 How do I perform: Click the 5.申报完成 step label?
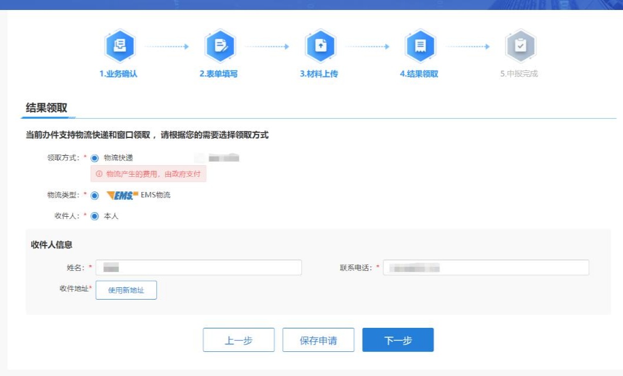coord(519,74)
